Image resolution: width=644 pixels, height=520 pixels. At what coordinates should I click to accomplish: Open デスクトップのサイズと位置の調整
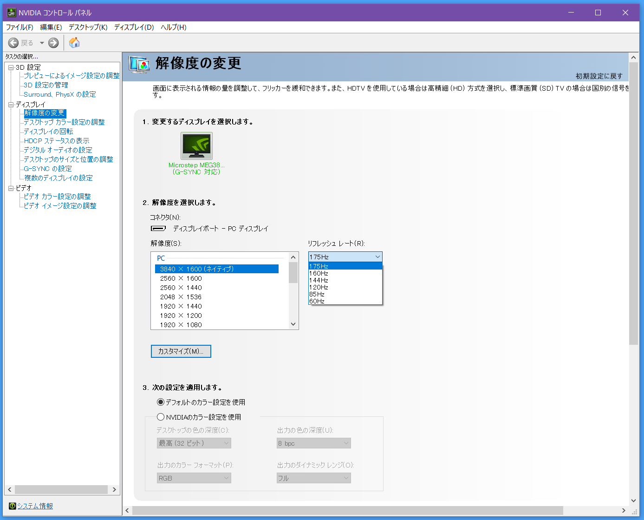click(x=69, y=159)
